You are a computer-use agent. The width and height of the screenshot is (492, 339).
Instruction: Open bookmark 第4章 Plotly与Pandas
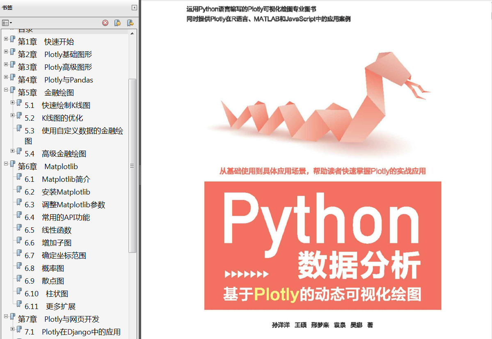pyautogui.click(x=55, y=80)
